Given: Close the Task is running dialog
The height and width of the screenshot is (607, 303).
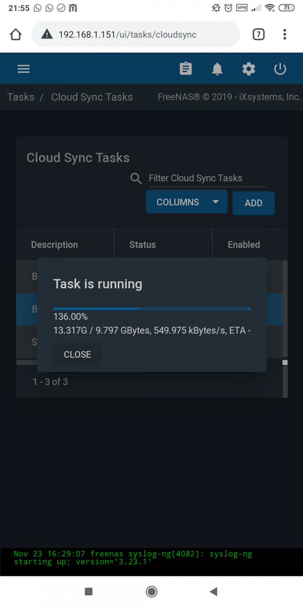Looking at the screenshot, I should pyautogui.click(x=77, y=355).
